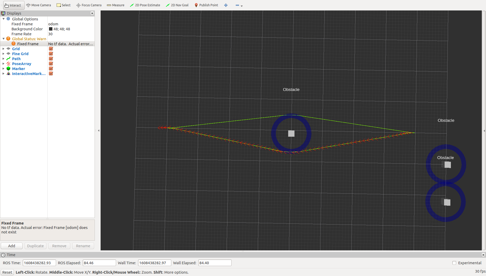The width and height of the screenshot is (486, 276).
Task: Expand the InteractiveMarkers tree item
Action: (x=3, y=73)
